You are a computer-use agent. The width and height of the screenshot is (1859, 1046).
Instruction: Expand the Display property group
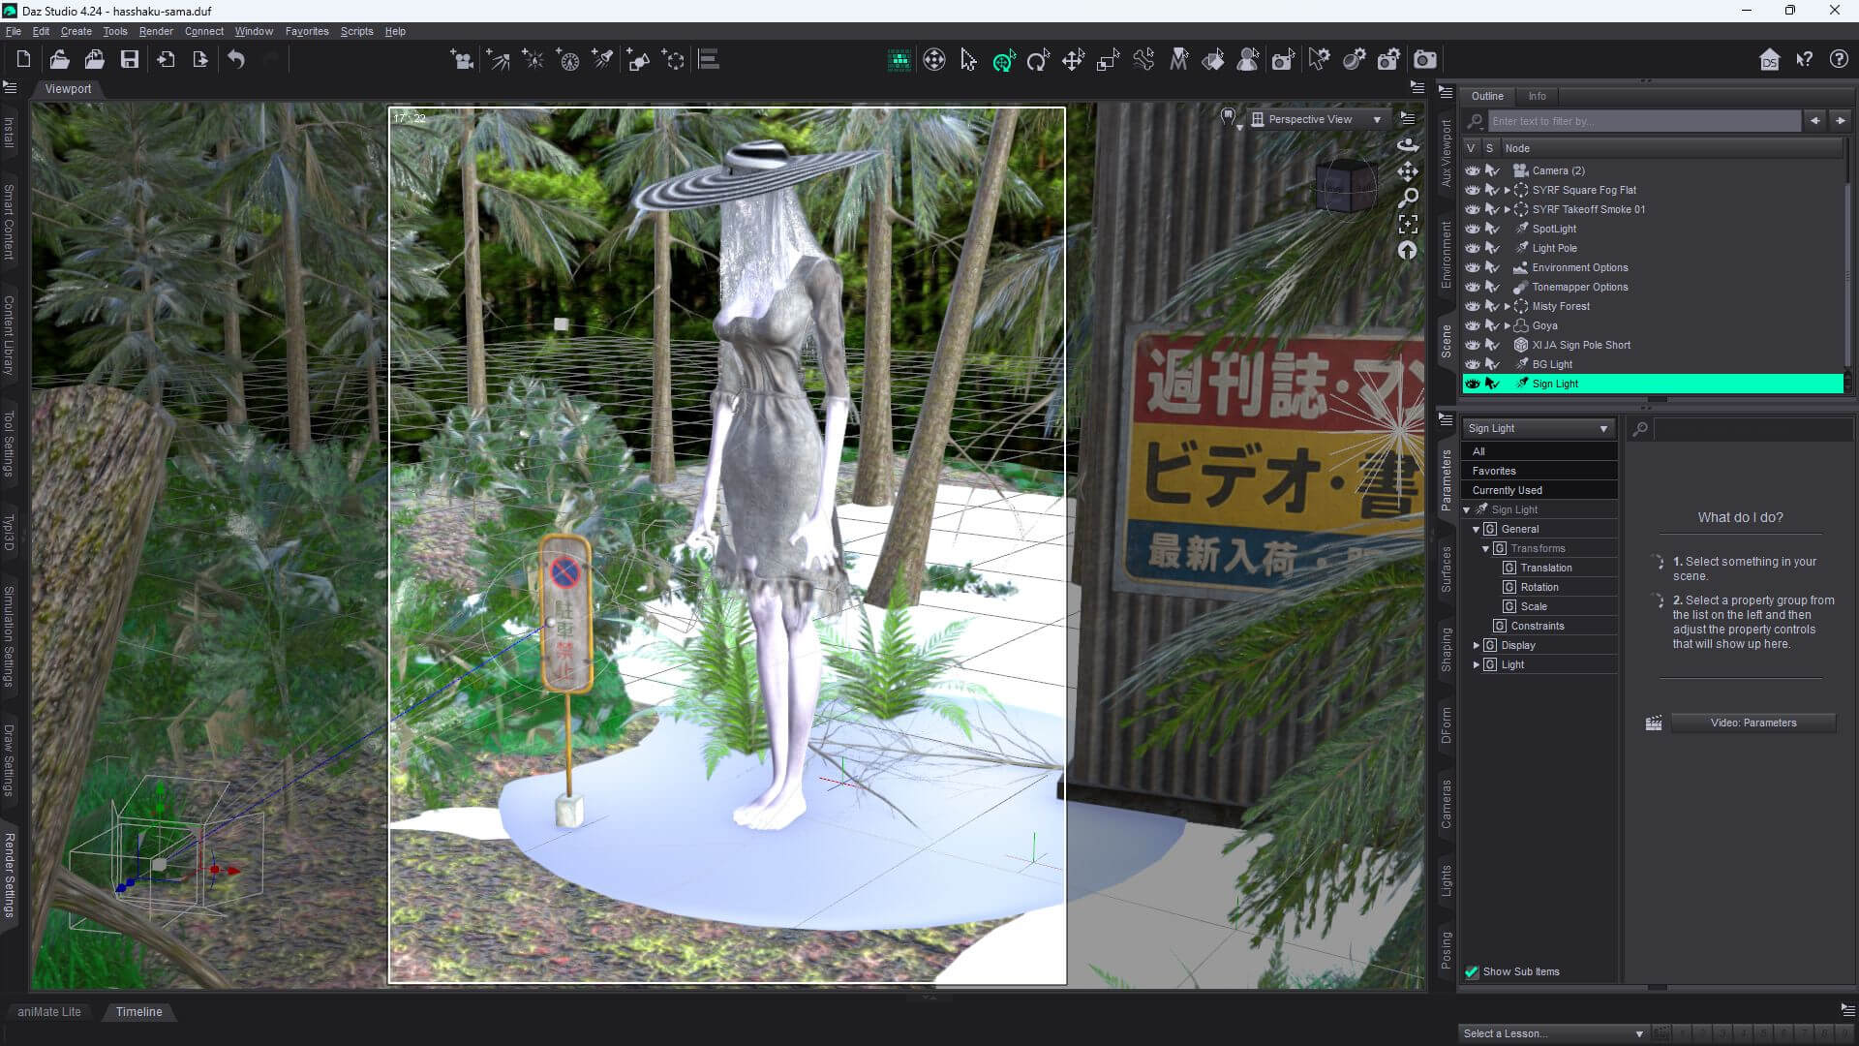1477,645
